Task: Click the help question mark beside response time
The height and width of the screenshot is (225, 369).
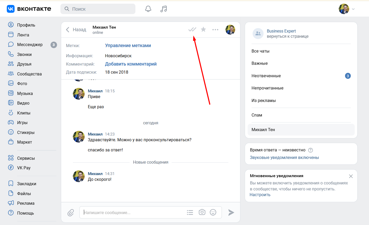Action: [x=310, y=150]
